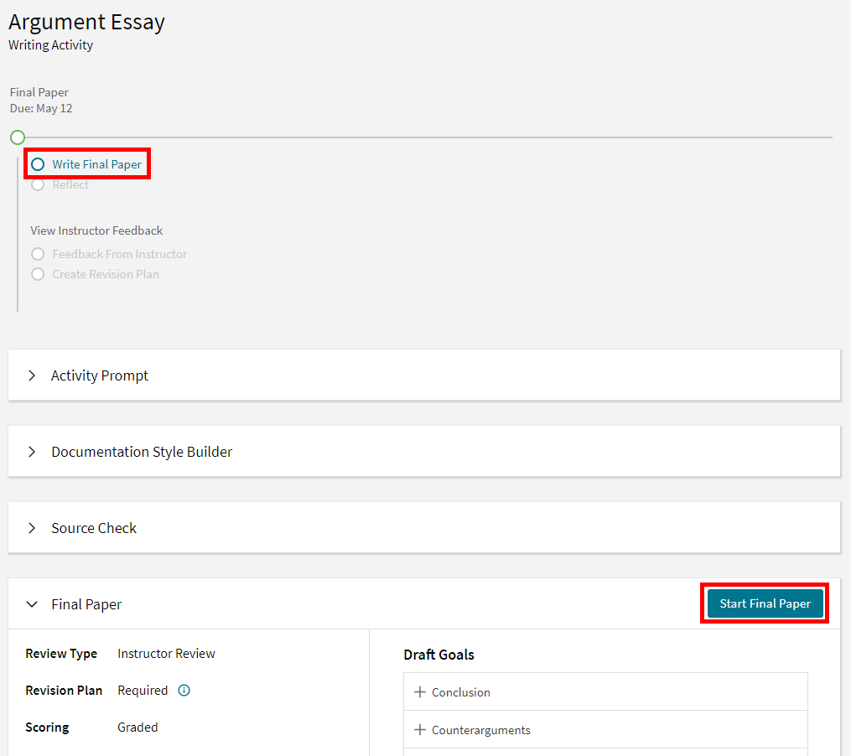The image size is (851, 756).
Task: Collapse the Final Paper section chevron
Action: (32, 604)
